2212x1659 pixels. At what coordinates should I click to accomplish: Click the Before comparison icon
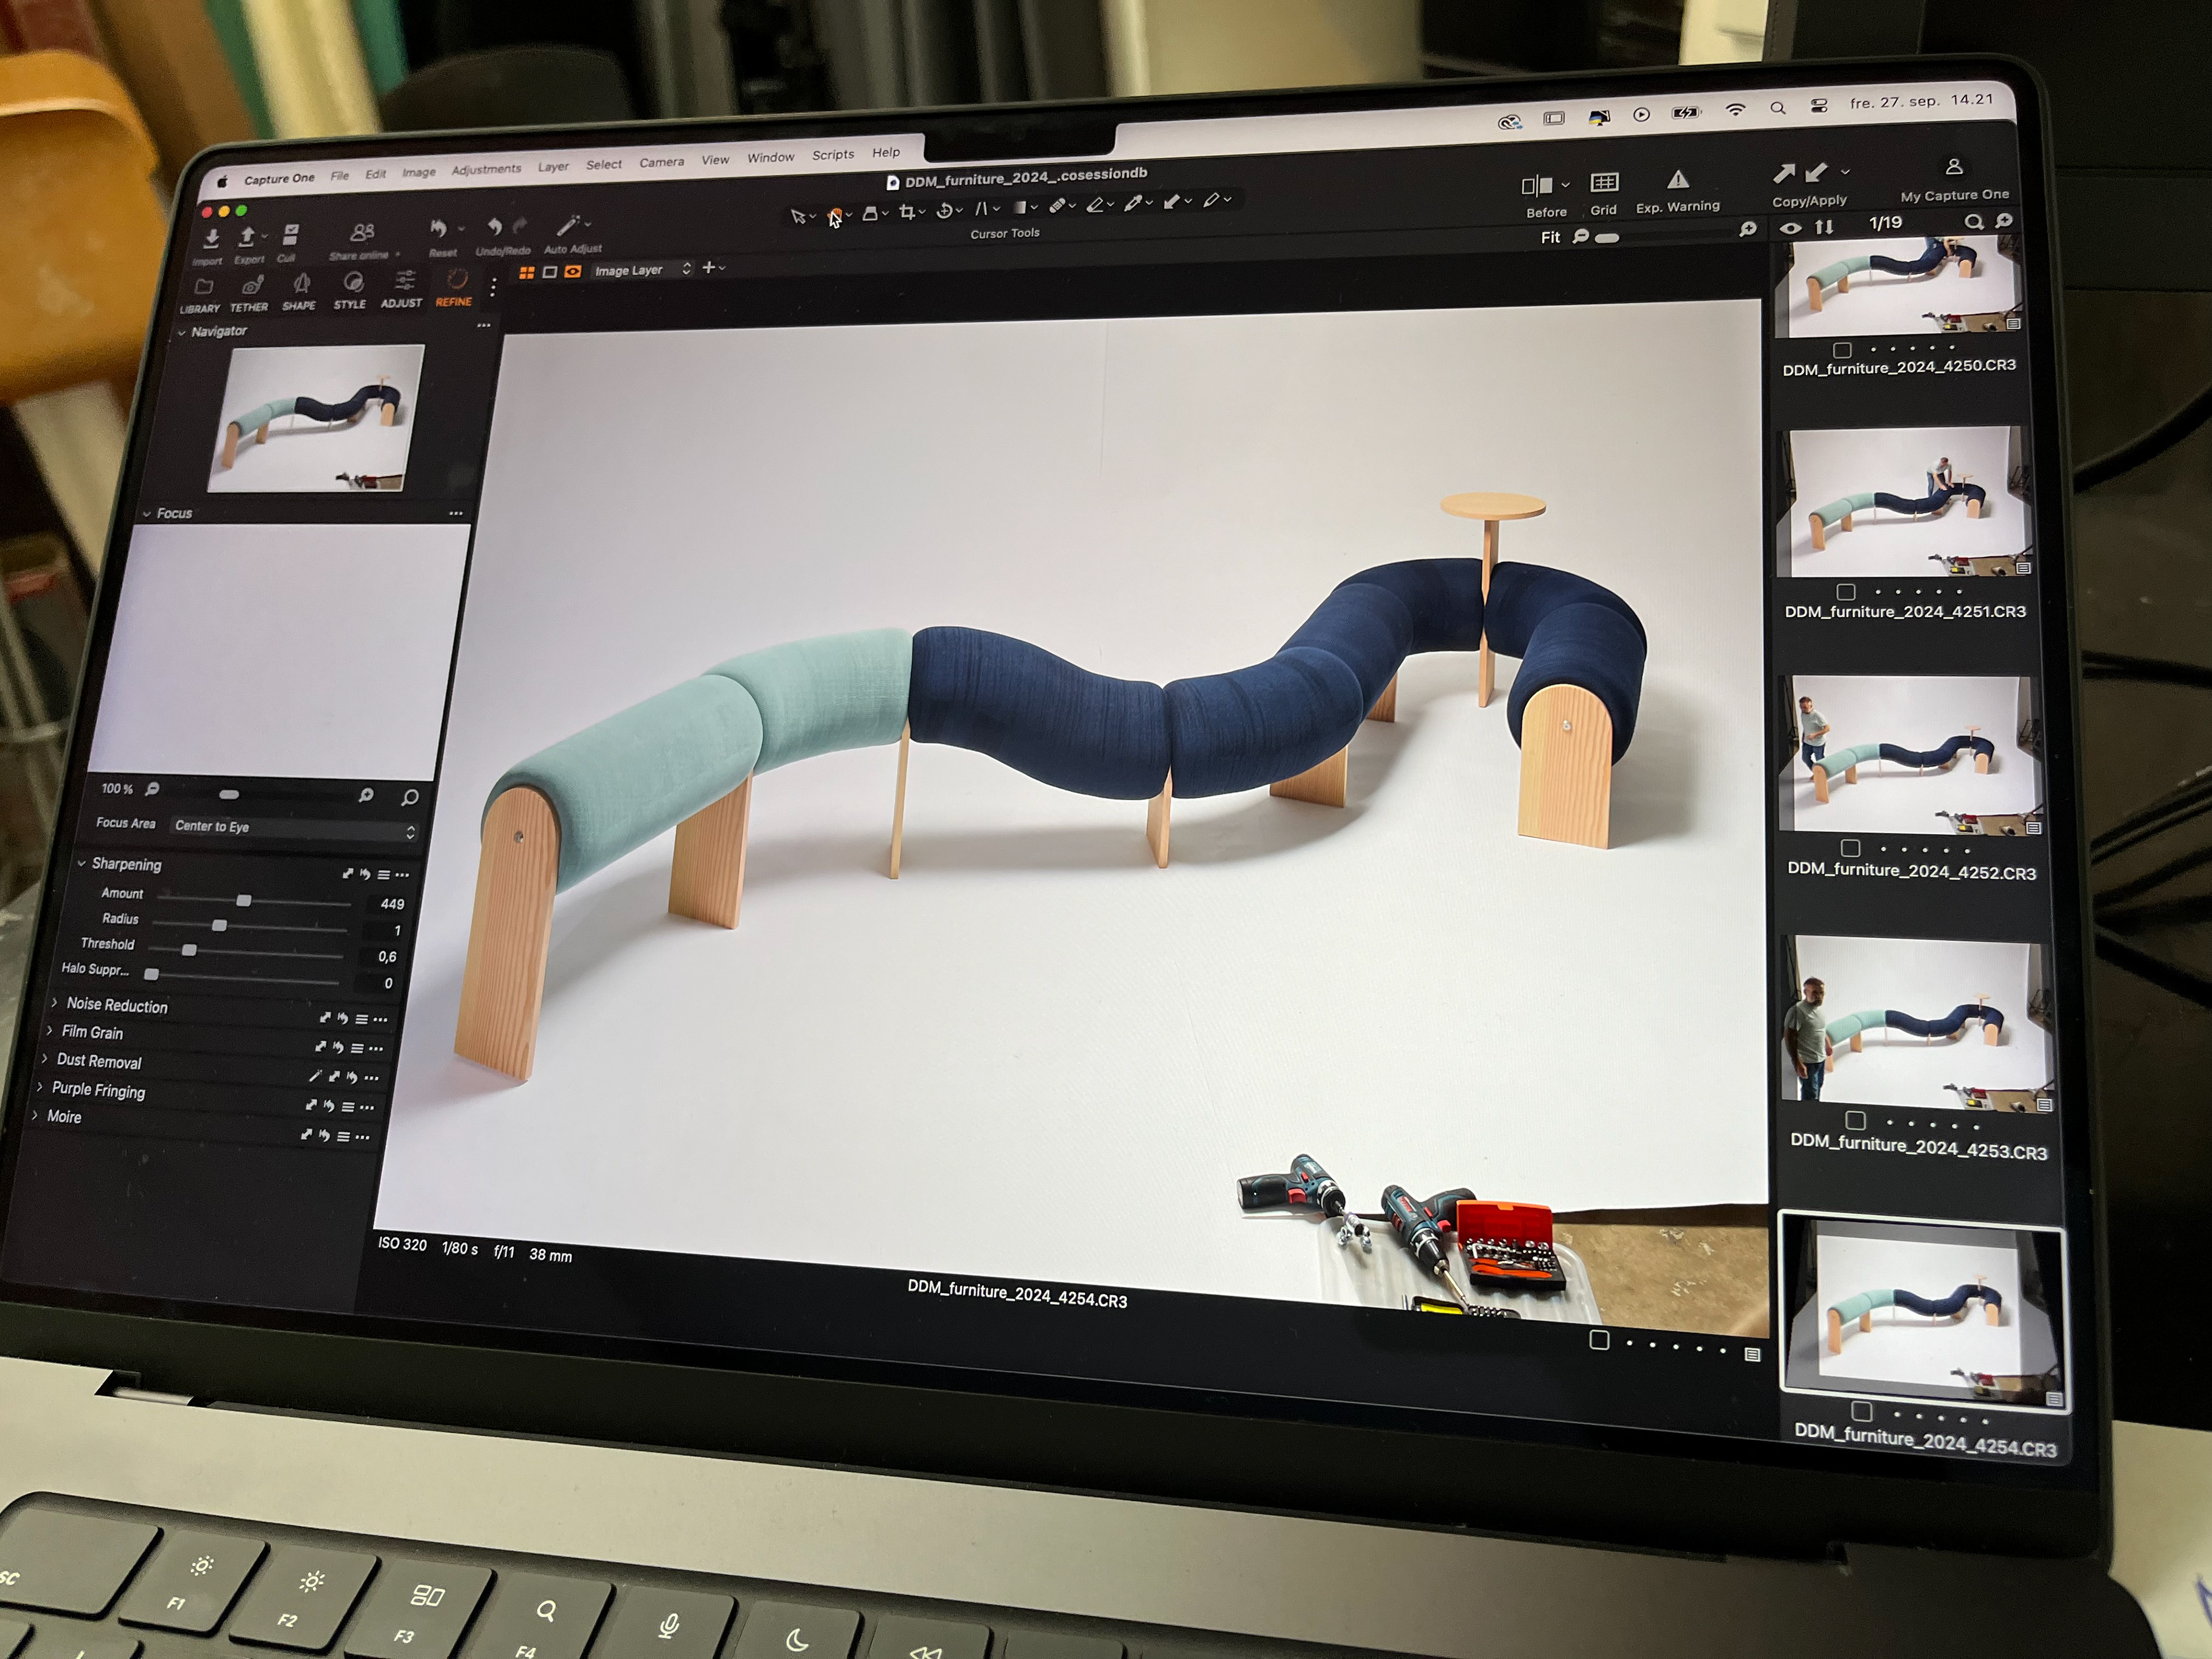[x=1537, y=186]
